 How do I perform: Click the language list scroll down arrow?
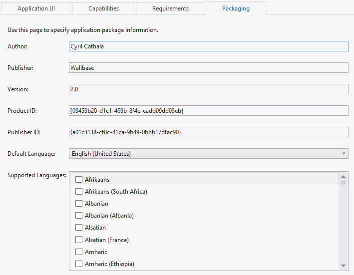pos(343,266)
